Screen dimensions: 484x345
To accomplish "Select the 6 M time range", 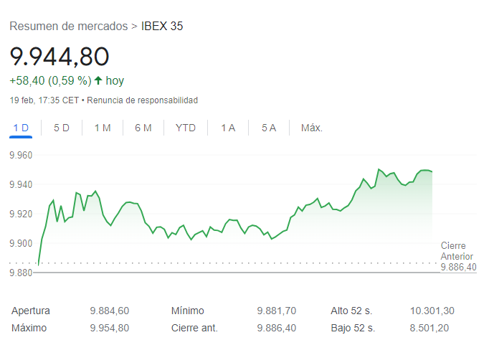I will coord(143,128).
